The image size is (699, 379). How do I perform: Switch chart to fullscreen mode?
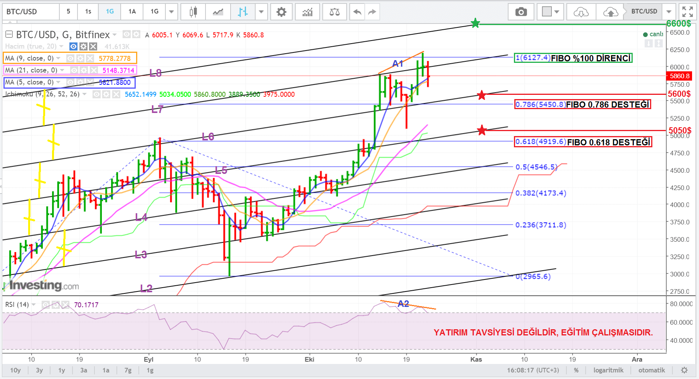click(687, 12)
